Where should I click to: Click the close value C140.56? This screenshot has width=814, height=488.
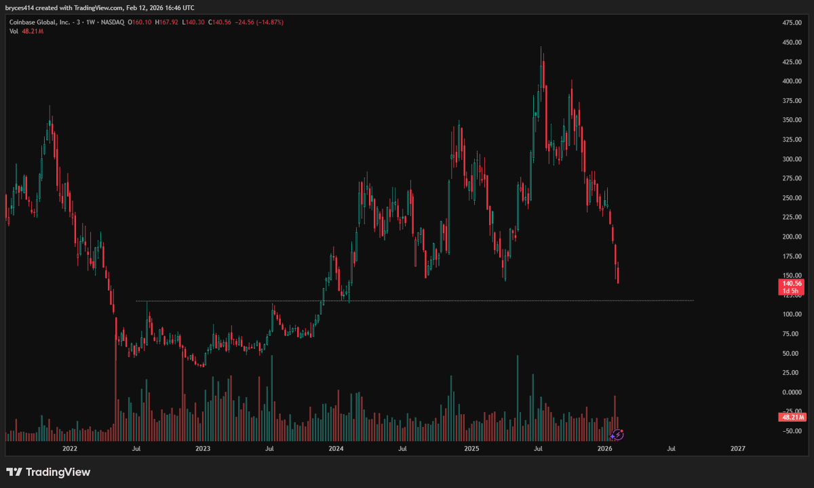220,22
